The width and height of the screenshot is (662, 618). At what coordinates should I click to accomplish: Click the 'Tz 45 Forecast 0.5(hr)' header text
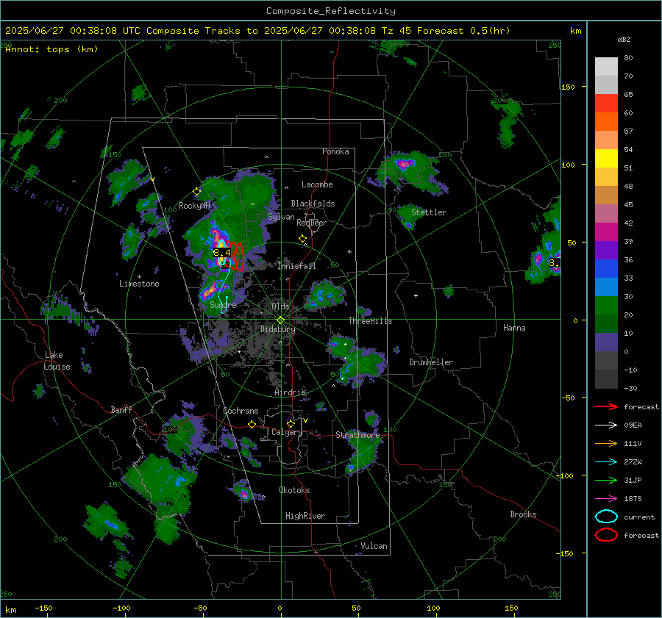(446, 31)
